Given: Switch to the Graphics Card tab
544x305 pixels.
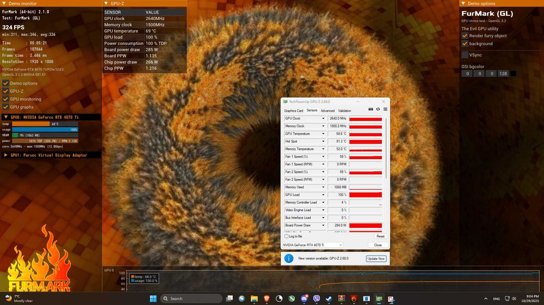Looking at the screenshot, I should (x=294, y=111).
